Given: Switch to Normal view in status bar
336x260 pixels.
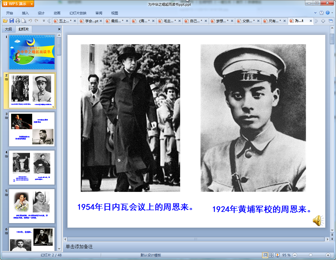Looking at the screenshot, I should (265, 255).
